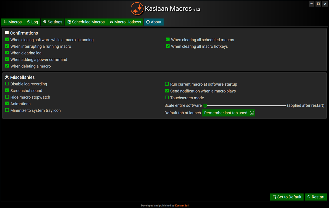Click the keyboard icon for Macro Hotkeys
Image resolution: width=329 pixels, height=208 pixels.
click(111, 22)
